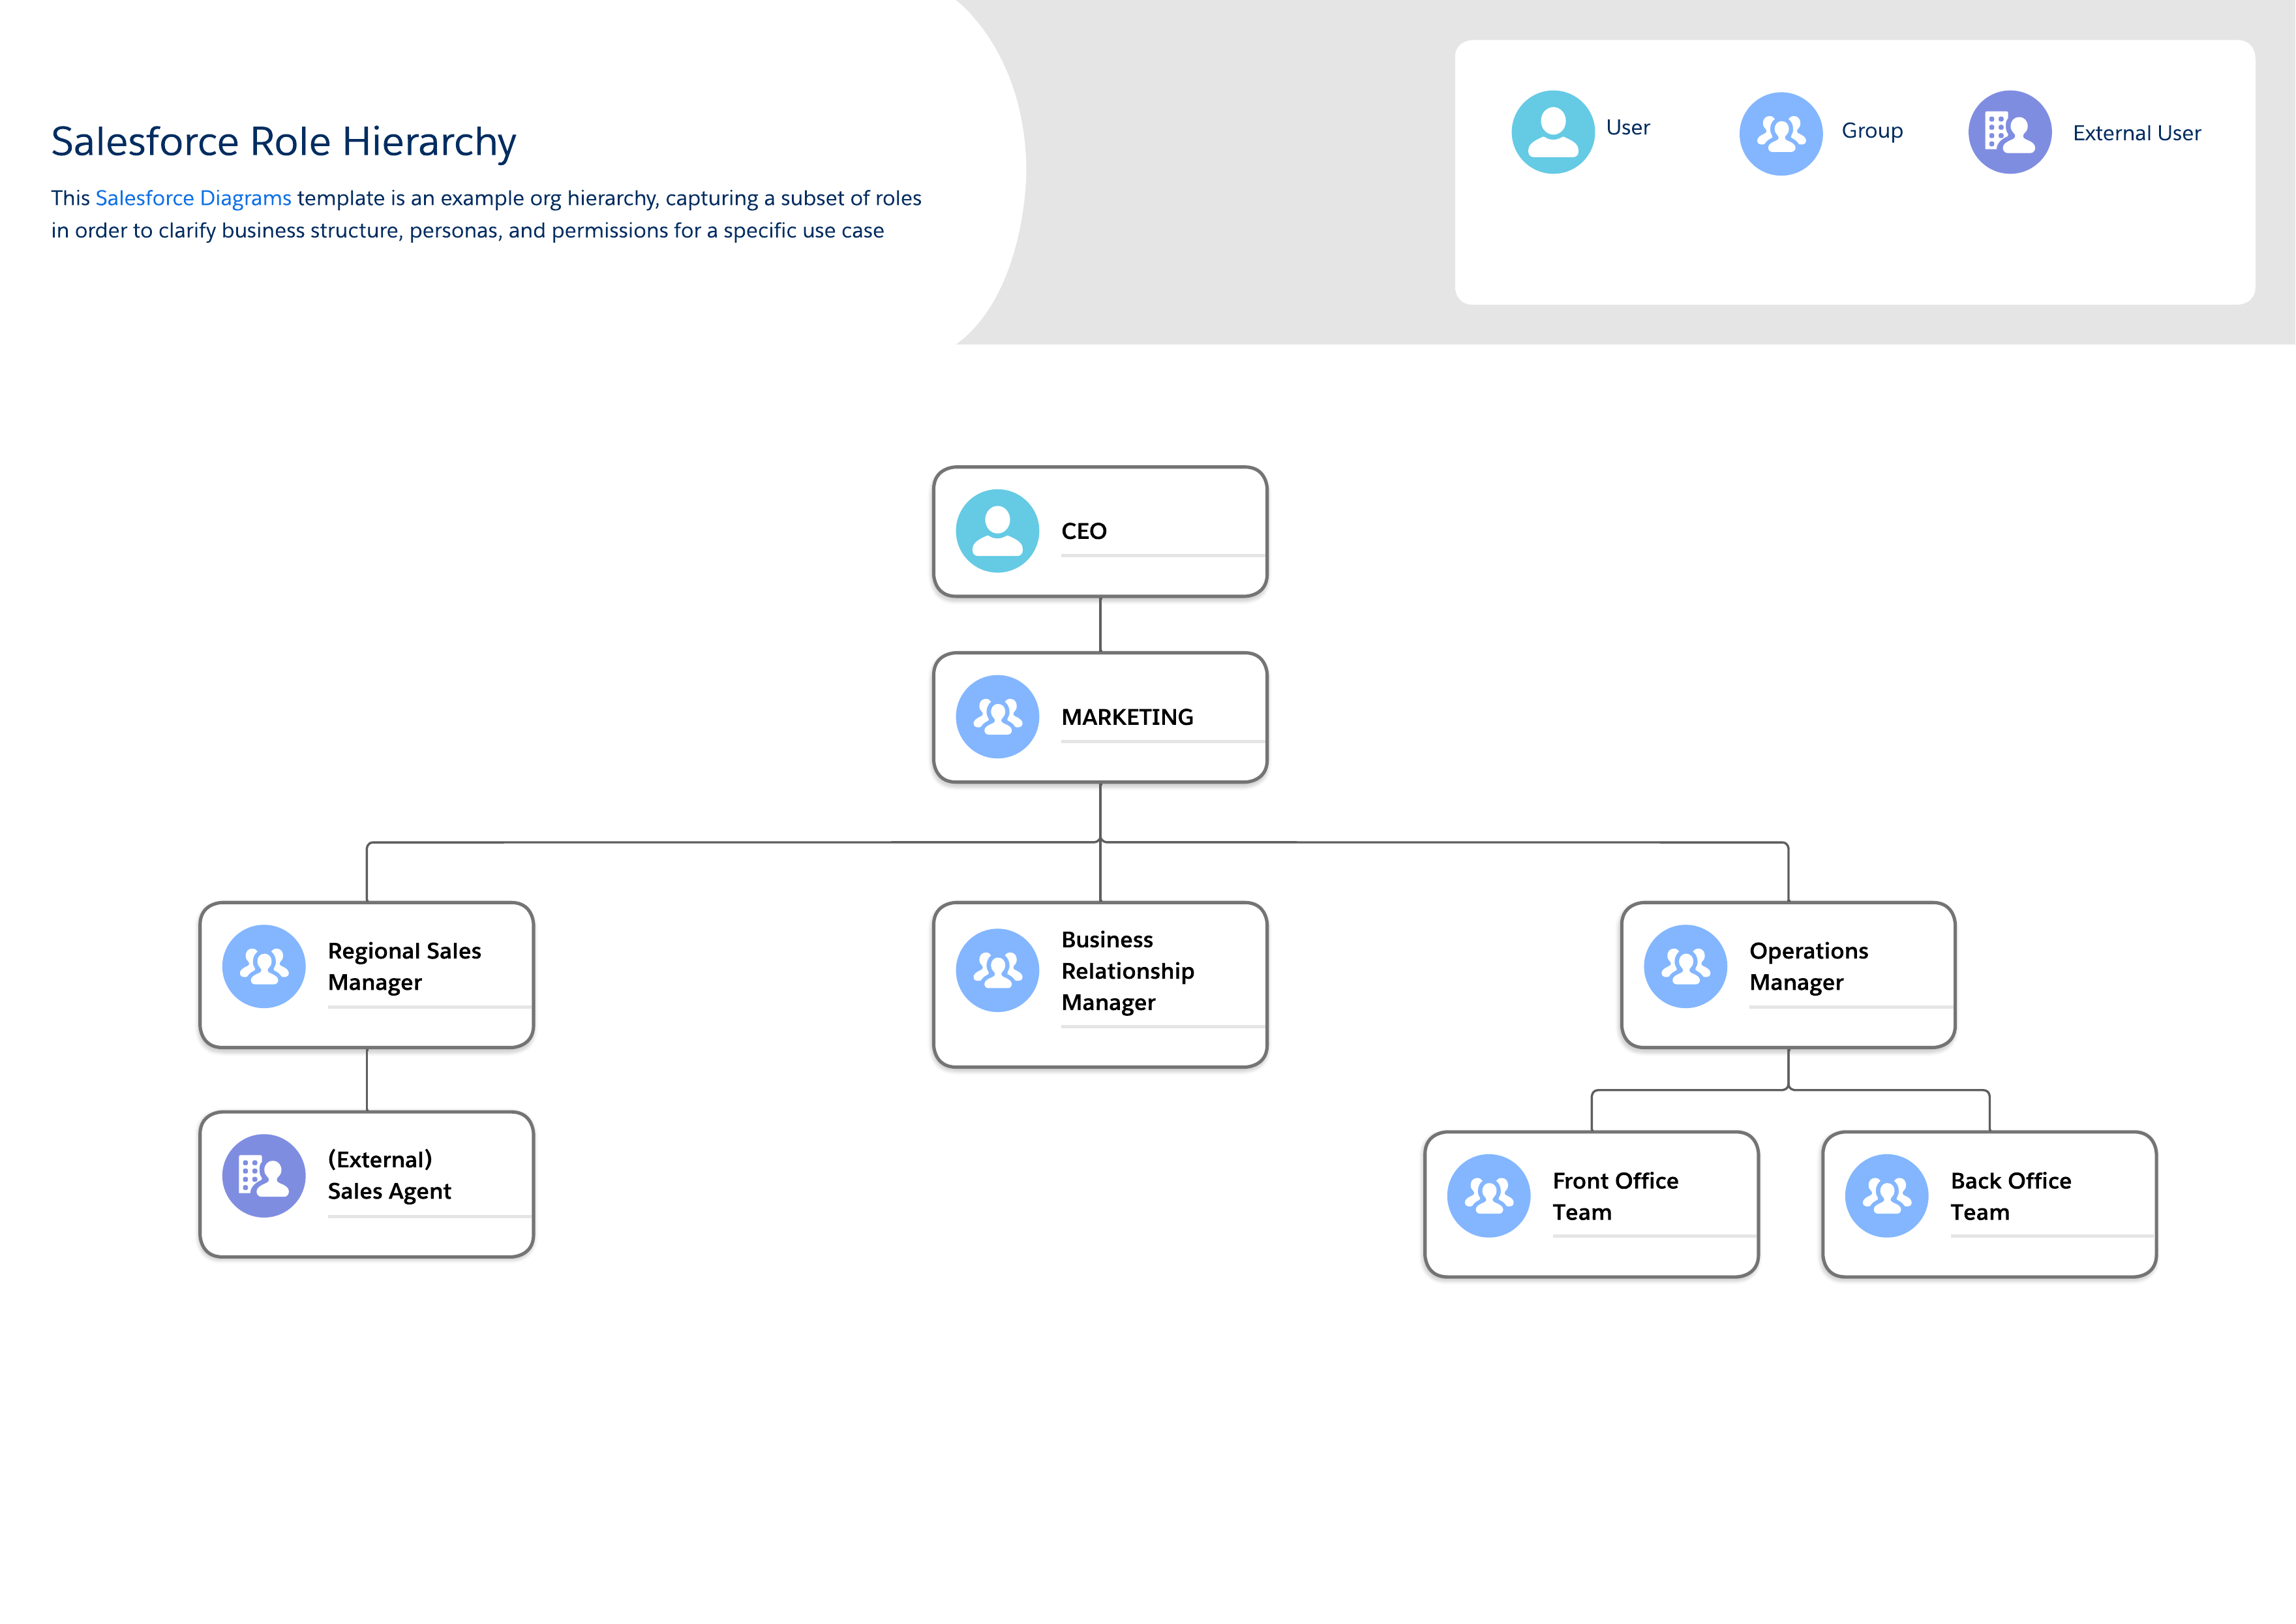2296x1624 pixels.
Task: Click the Back Office Team label
Action: click(2010, 1196)
